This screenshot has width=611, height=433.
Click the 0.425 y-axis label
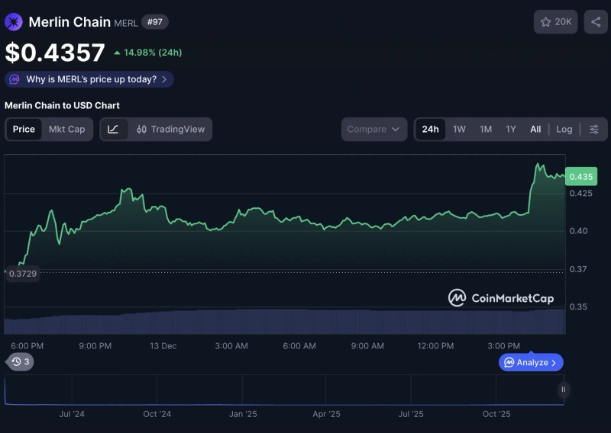(581, 194)
